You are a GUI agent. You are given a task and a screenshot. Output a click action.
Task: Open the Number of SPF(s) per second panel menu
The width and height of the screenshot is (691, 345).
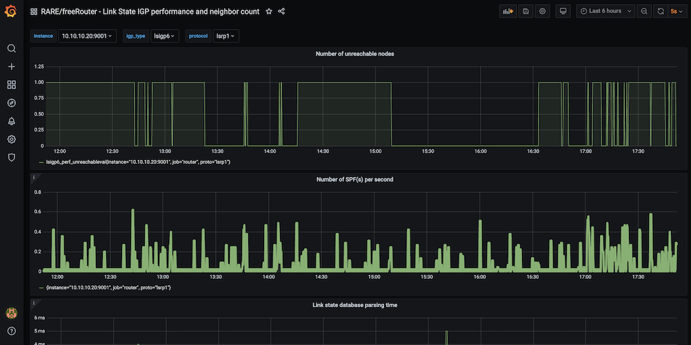354,179
